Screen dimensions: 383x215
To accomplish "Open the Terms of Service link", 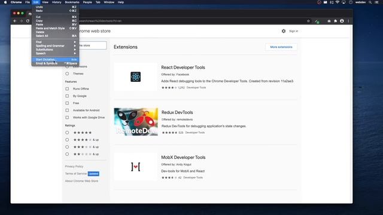I will coord(76,174).
